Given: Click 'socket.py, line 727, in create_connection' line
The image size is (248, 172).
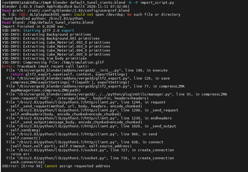Looking at the screenshot, I should click(x=90, y=150).
